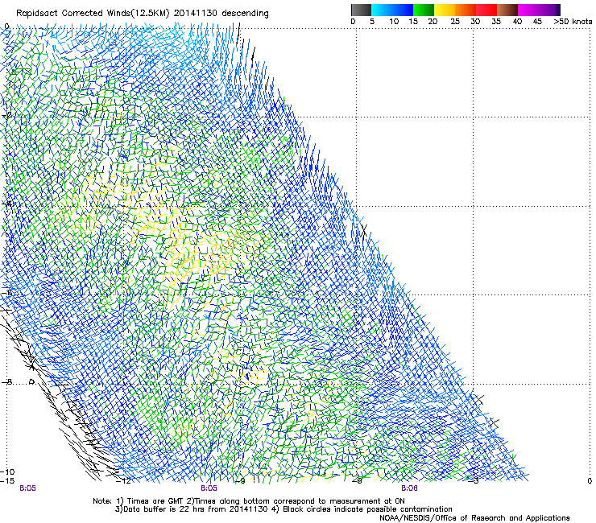
Task: Click the '-12' longitude axis label
Action: pos(123,481)
